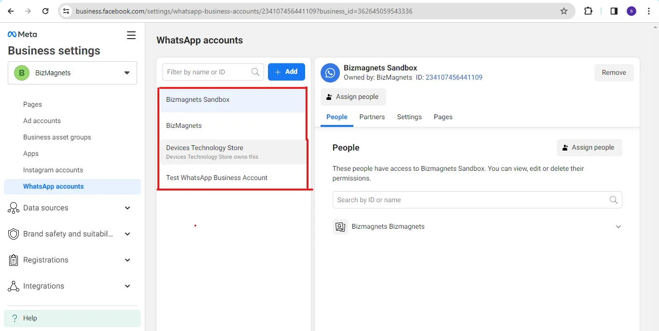Image resolution: width=659 pixels, height=331 pixels.
Task: Click Assign people under the account header
Action: 353,97
